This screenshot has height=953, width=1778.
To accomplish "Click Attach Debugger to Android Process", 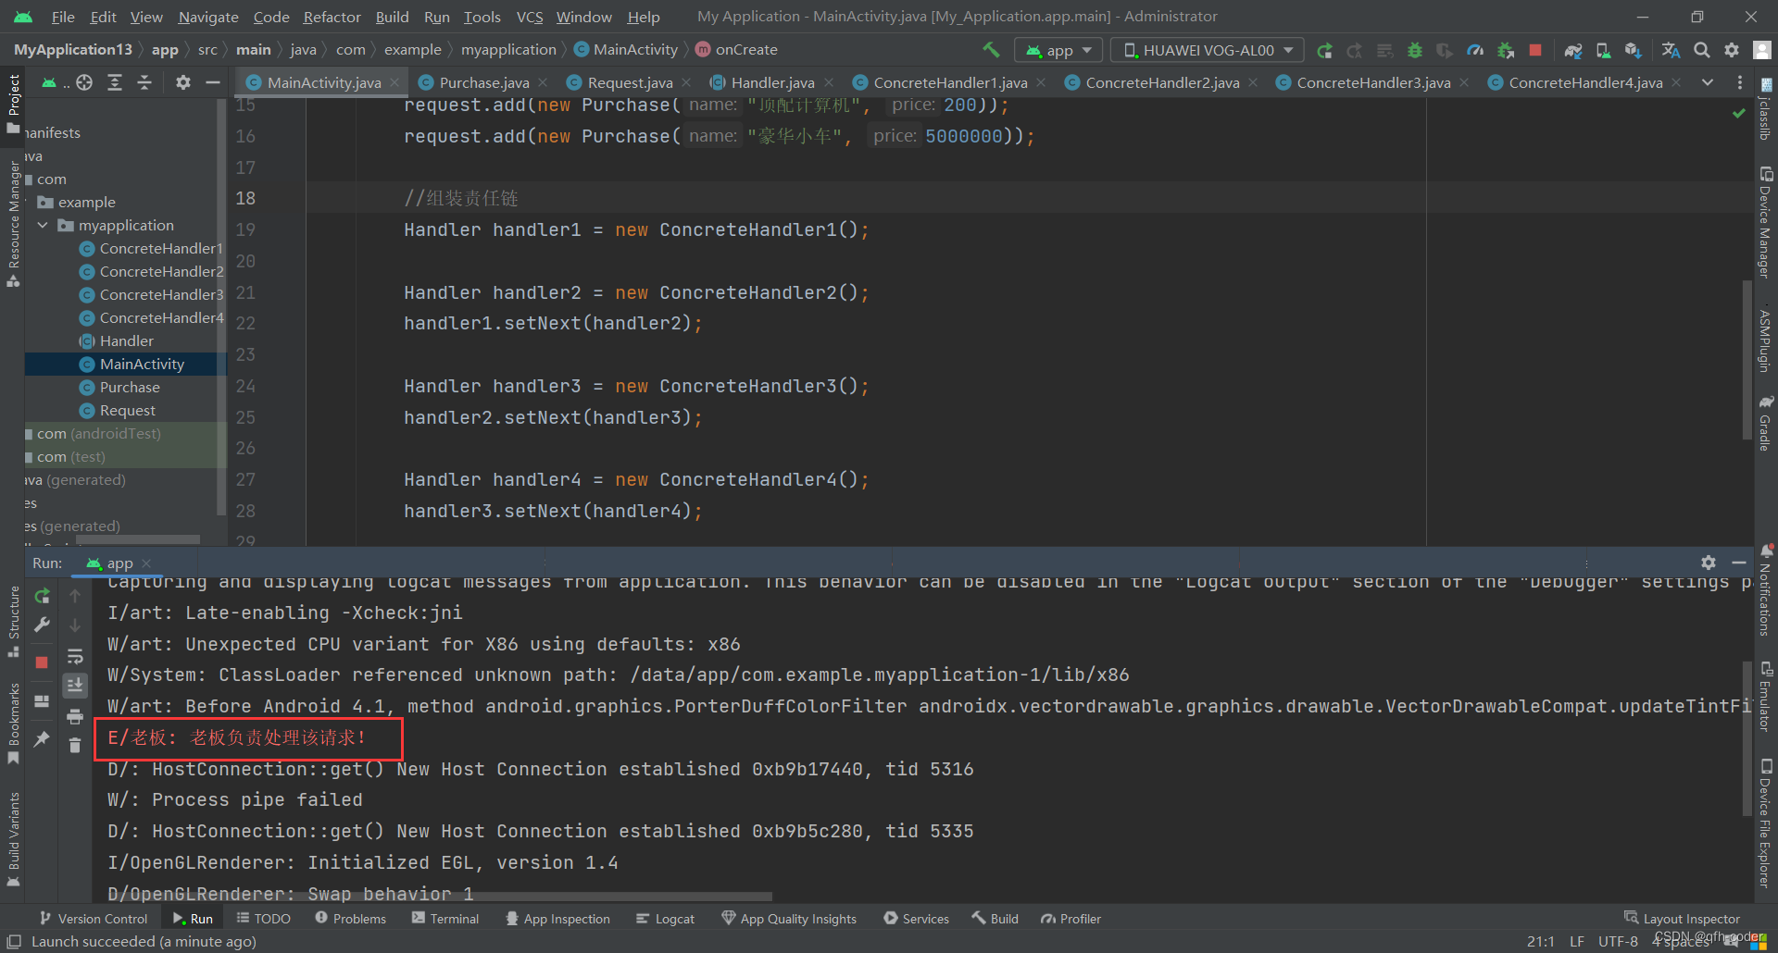I will point(1506,50).
